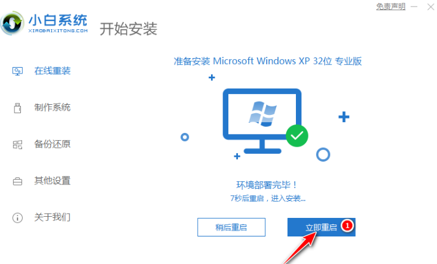The width and height of the screenshot is (437, 264).
Task: Click the 立即重启 button
Action: pos(322,227)
